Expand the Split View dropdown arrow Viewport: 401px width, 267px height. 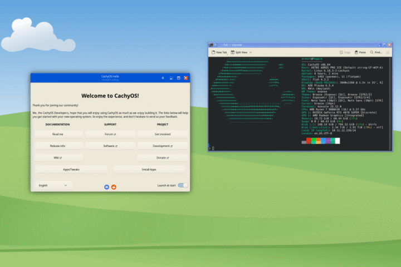click(x=251, y=52)
